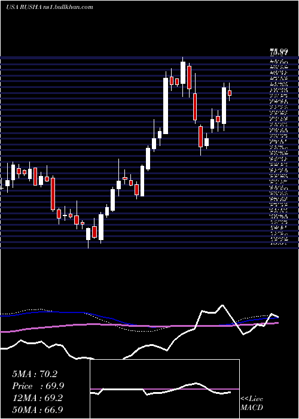Image resolution: width=299 pixels, height=419 pixels.
Task: Select the 5MA : 70.2 value
Action: click(x=35, y=374)
